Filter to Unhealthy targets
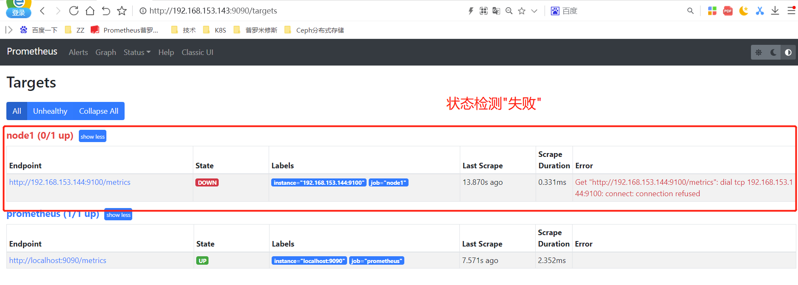This screenshot has width=798, height=285. (50, 111)
